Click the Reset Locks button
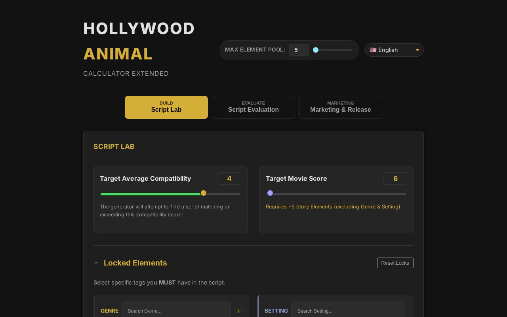This screenshot has width=507, height=317. 395,263
